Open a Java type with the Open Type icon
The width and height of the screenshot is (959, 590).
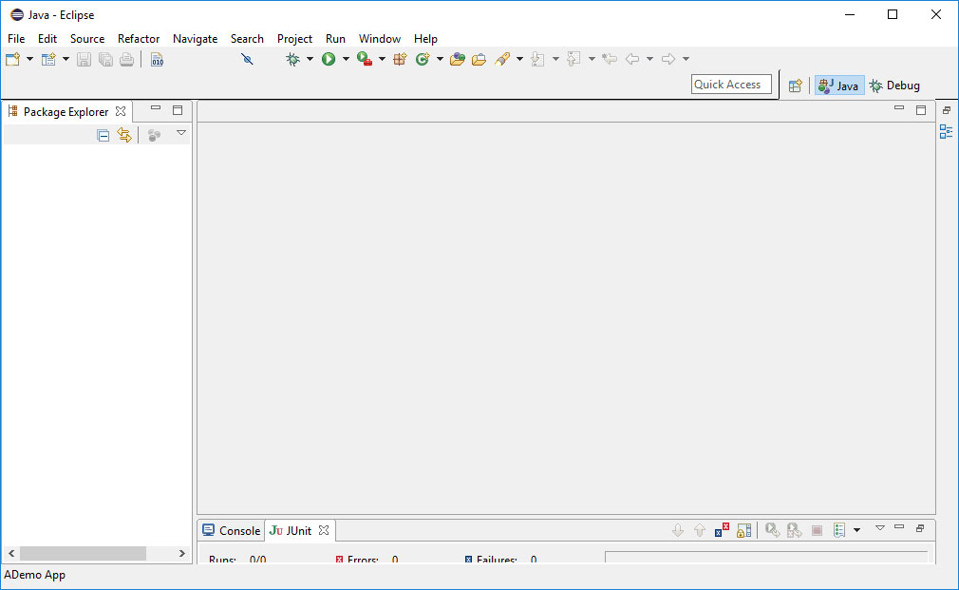tap(457, 58)
